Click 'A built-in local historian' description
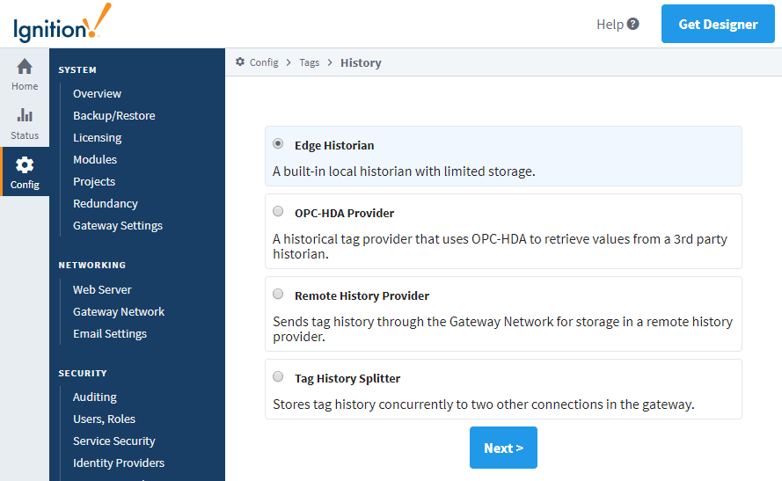Viewport: 782px width, 481px height. pos(404,171)
